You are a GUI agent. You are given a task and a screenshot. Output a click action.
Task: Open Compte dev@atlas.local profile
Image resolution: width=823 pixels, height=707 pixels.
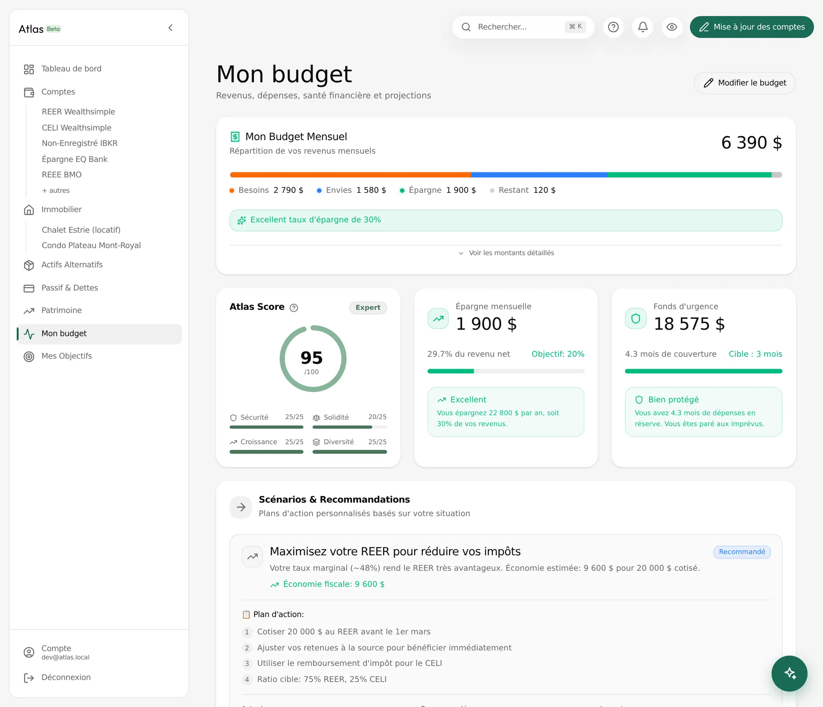coord(99,652)
